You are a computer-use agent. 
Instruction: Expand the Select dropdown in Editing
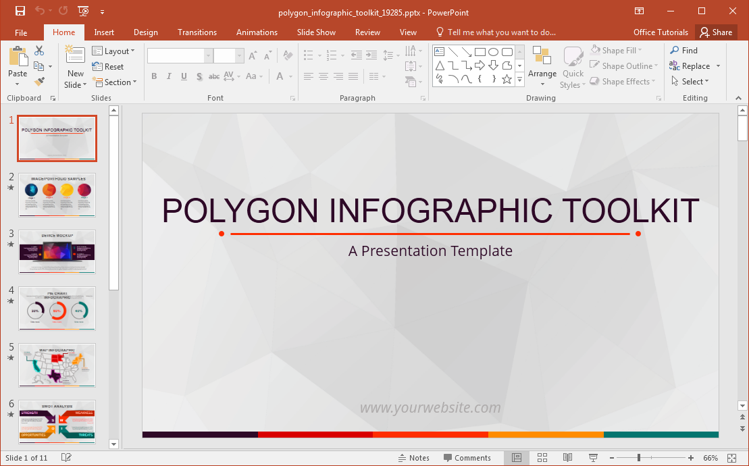point(690,82)
